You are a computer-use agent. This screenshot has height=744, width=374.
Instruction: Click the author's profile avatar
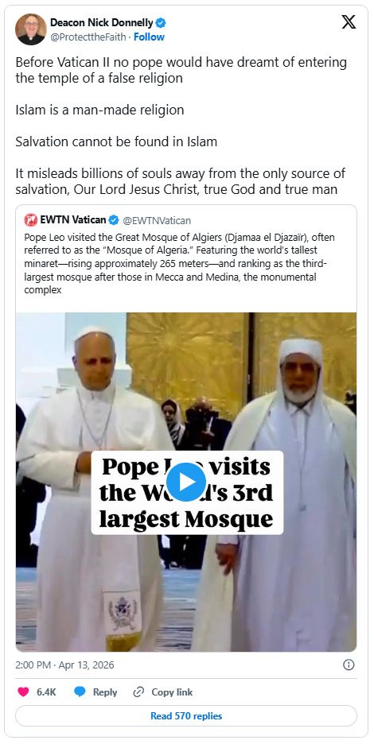pyautogui.click(x=30, y=29)
